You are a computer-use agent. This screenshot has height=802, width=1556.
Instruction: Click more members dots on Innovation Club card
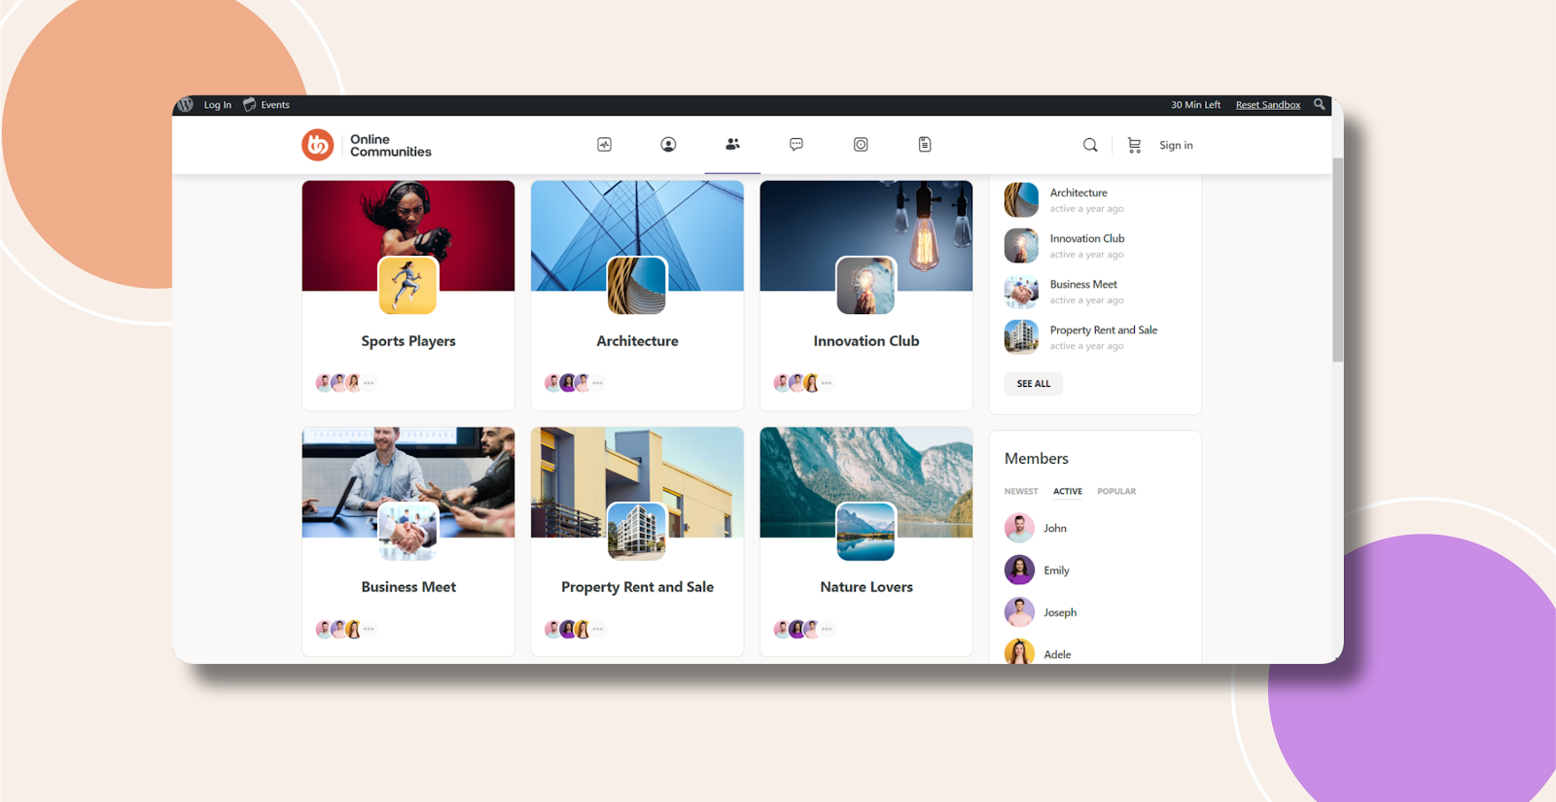click(x=827, y=383)
